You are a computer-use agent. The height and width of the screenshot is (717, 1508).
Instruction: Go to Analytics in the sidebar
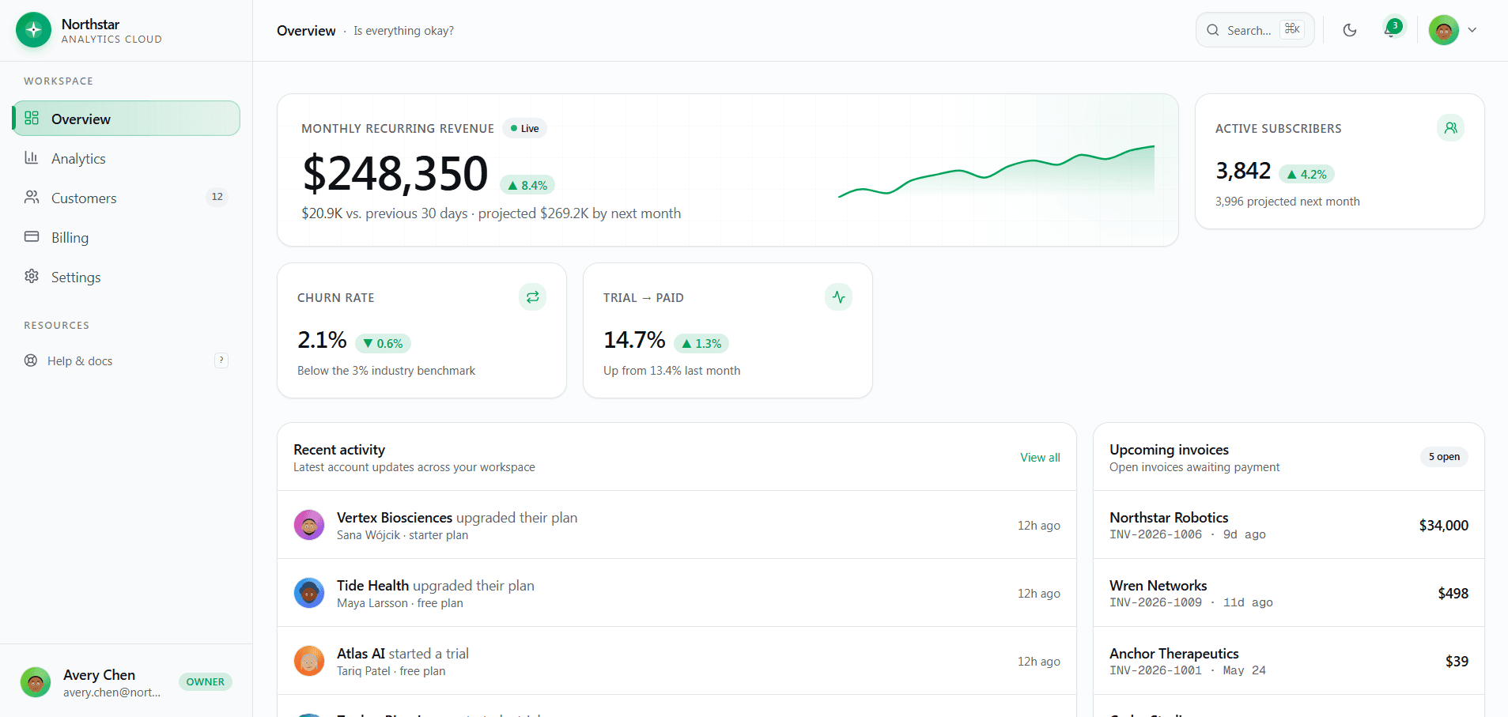(126, 158)
